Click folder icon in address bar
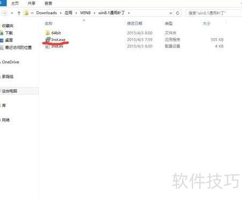242x199 pixels. (x=26, y=13)
